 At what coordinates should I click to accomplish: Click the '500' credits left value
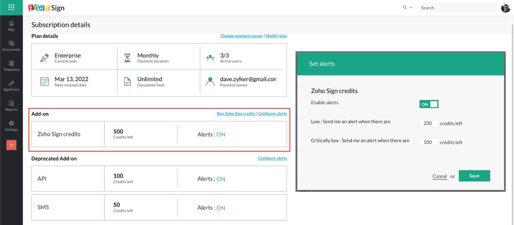118,132
